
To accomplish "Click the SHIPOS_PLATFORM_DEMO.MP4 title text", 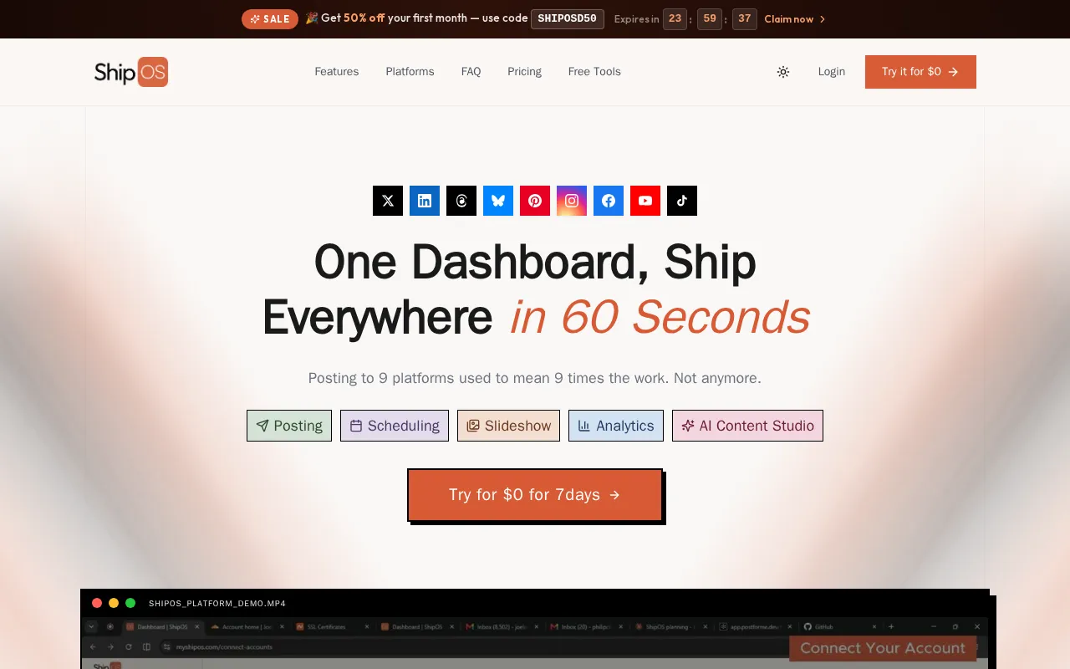I will 217,603.
